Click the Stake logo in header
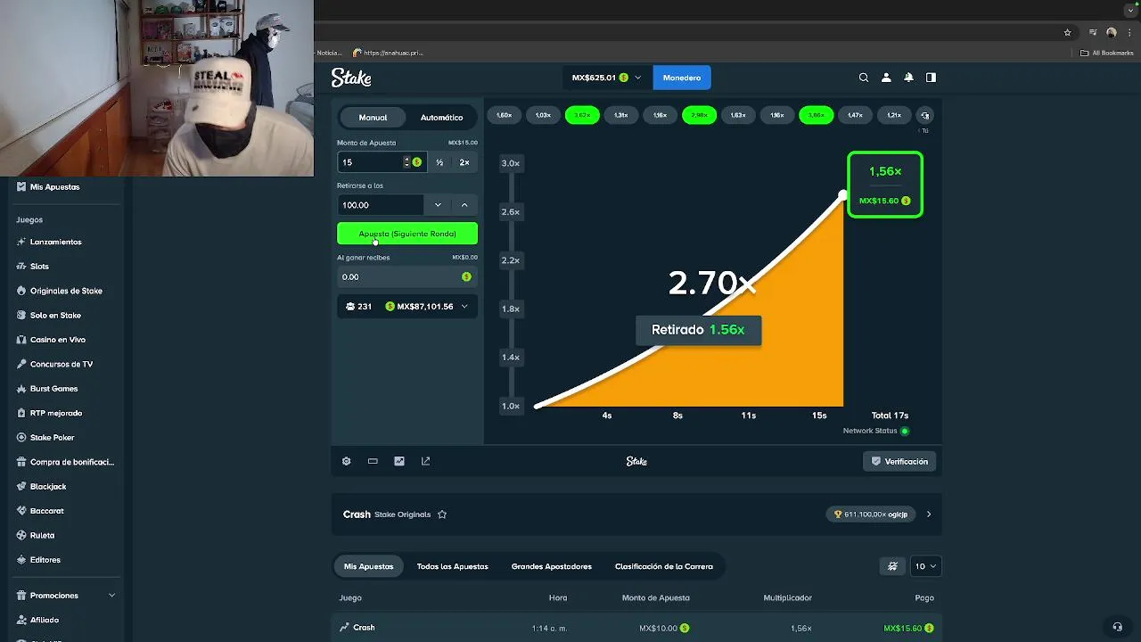 351,78
